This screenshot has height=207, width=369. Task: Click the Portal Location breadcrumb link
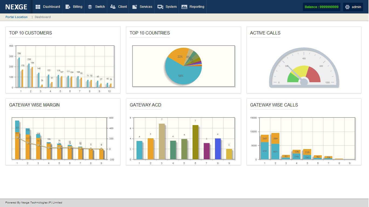(x=16, y=17)
